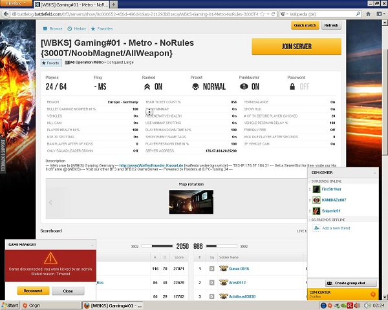This screenshot has width=388, height=310.
Task: Expand the bottom Com Center bar
Action: 343,294
